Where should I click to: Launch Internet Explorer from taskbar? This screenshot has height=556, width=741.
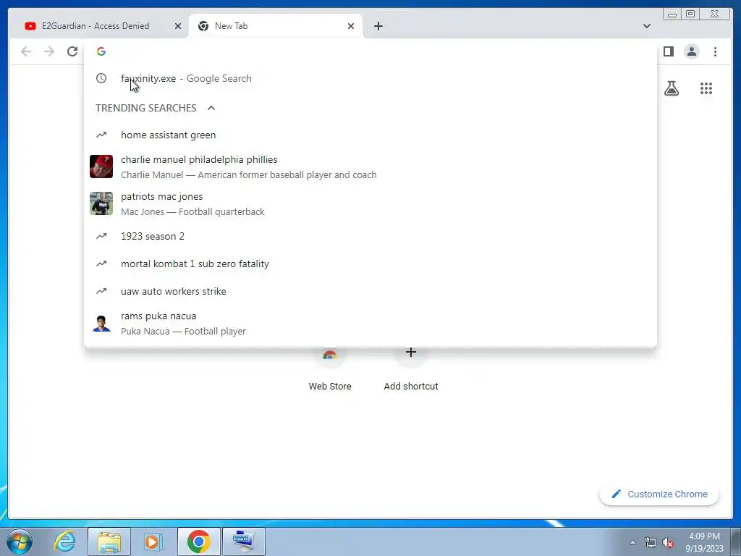[64, 542]
